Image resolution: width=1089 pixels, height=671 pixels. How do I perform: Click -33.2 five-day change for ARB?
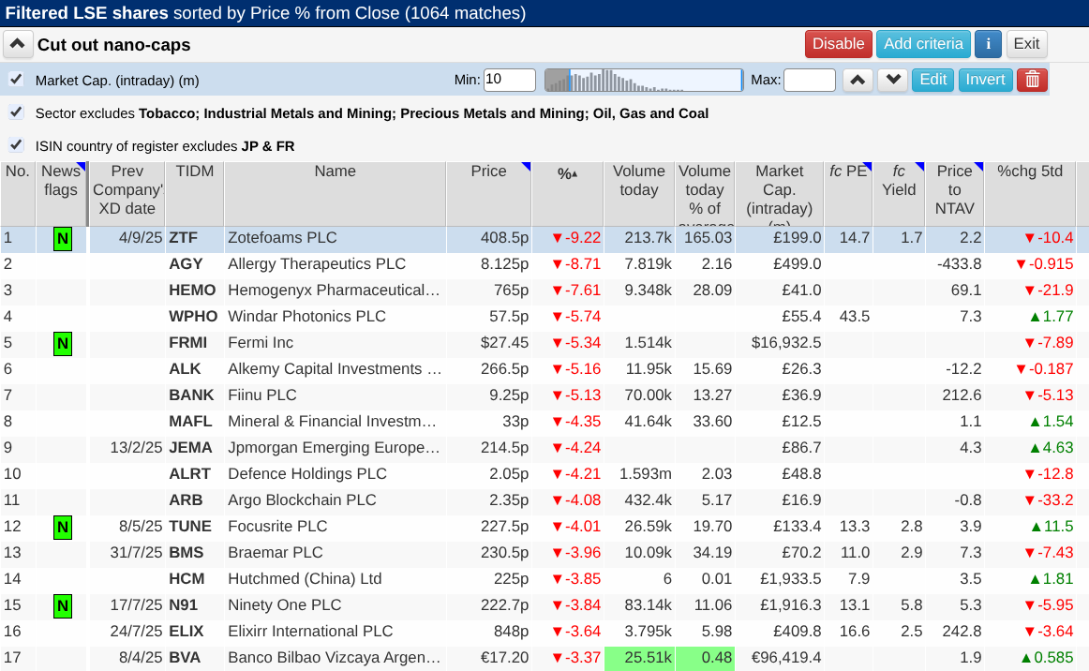(x=1049, y=500)
